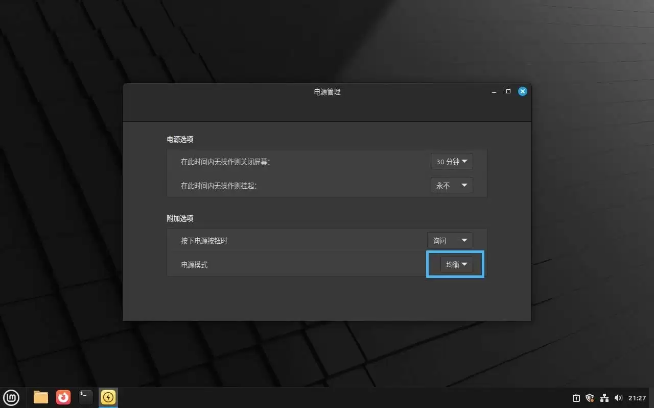Expand the 询问 power button action dropdown
Viewport: 654px width, 408px height.
(450, 240)
